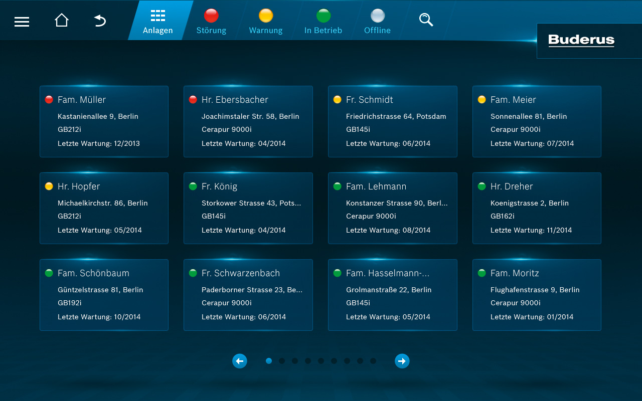Show Offline systems filter
This screenshot has height=401, width=642.
pos(377,21)
